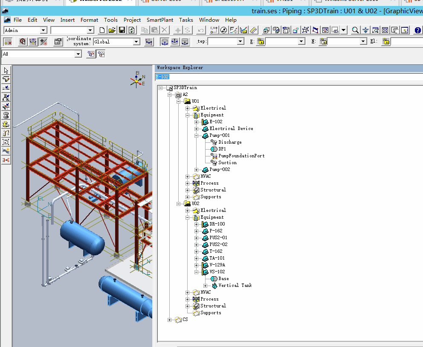Click the Spherical Coordinates icon
This screenshot has height=347, width=423.
(175, 42)
